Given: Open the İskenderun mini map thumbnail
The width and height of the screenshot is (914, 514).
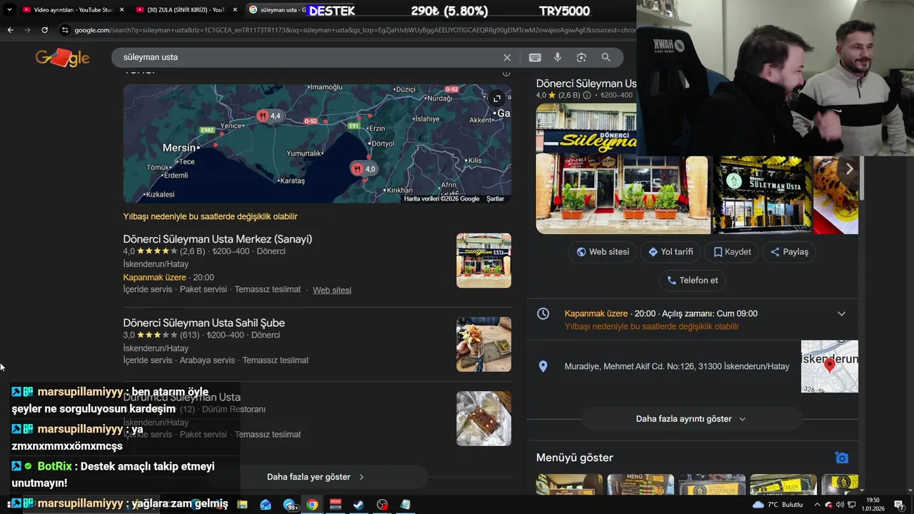Looking at the screenshot, I should pos(829,366).
